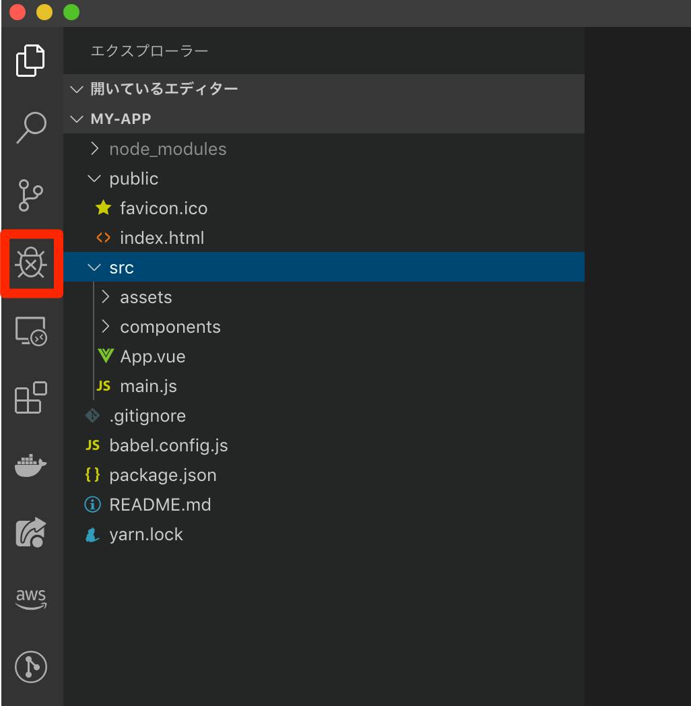Select the assets folder label

pyautogui.click(x=146, y=297)
